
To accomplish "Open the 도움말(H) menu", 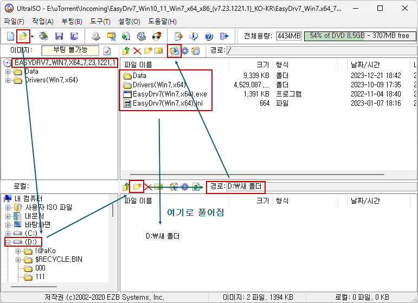I will pos(162,21).
